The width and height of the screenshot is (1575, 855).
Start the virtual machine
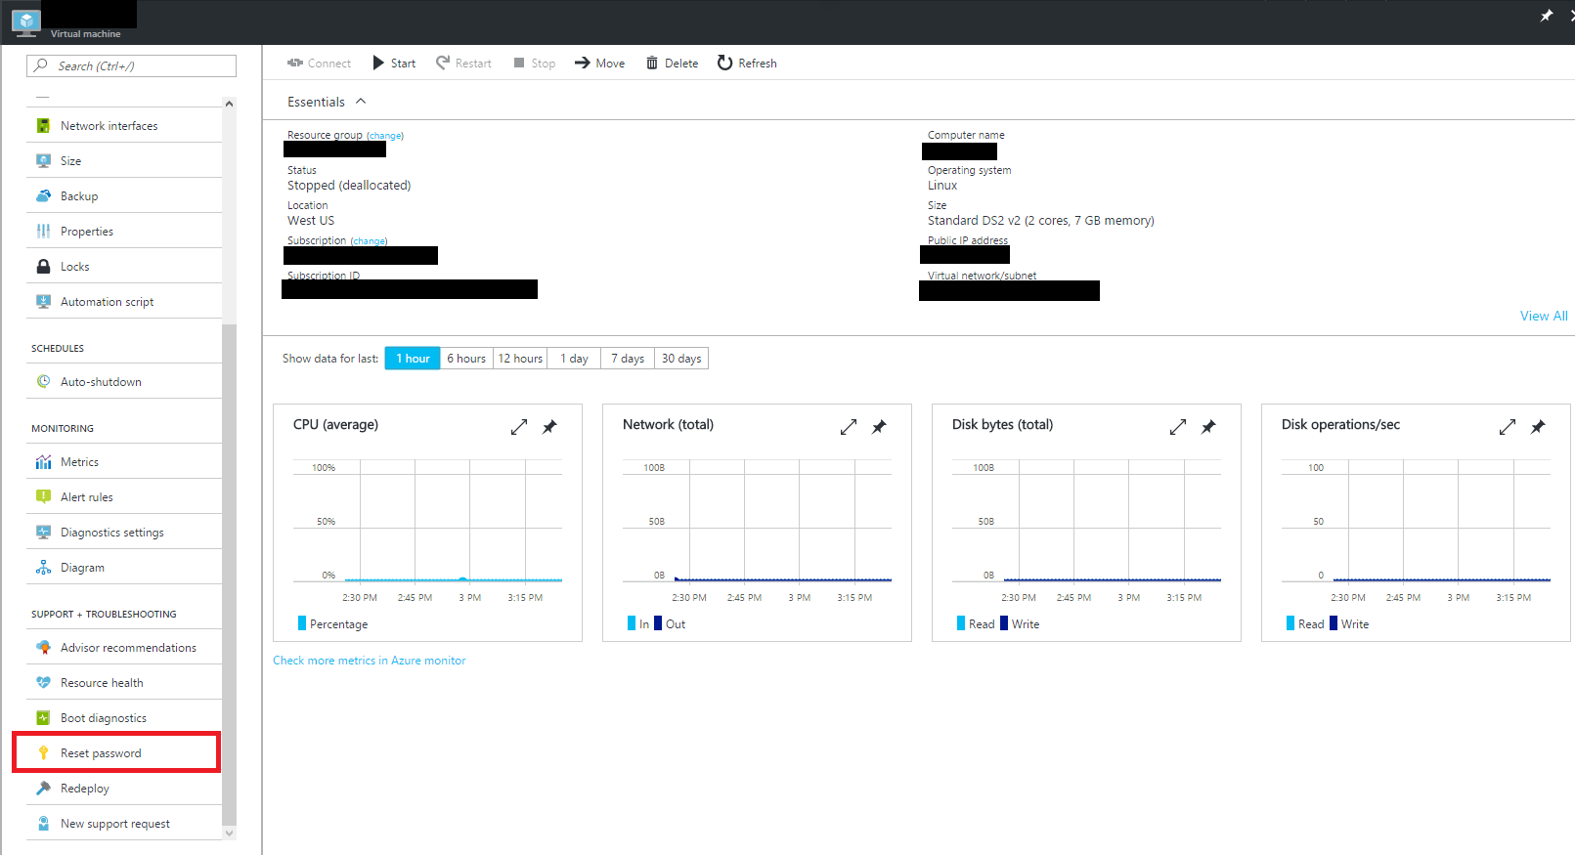[x=394, y=64]
